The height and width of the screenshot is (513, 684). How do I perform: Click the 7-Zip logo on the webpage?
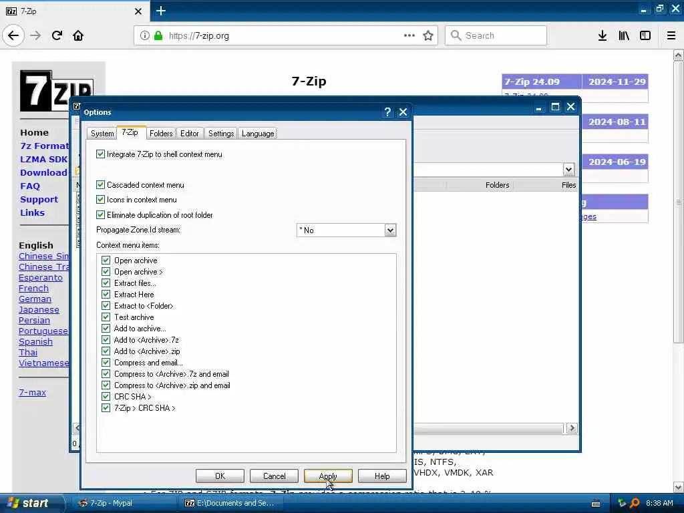pyautogui.click(x=57, y=91)
